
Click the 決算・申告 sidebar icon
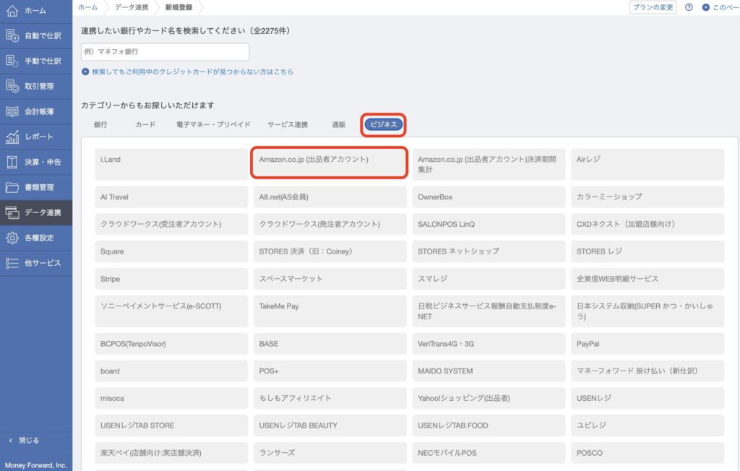(12, 162)
